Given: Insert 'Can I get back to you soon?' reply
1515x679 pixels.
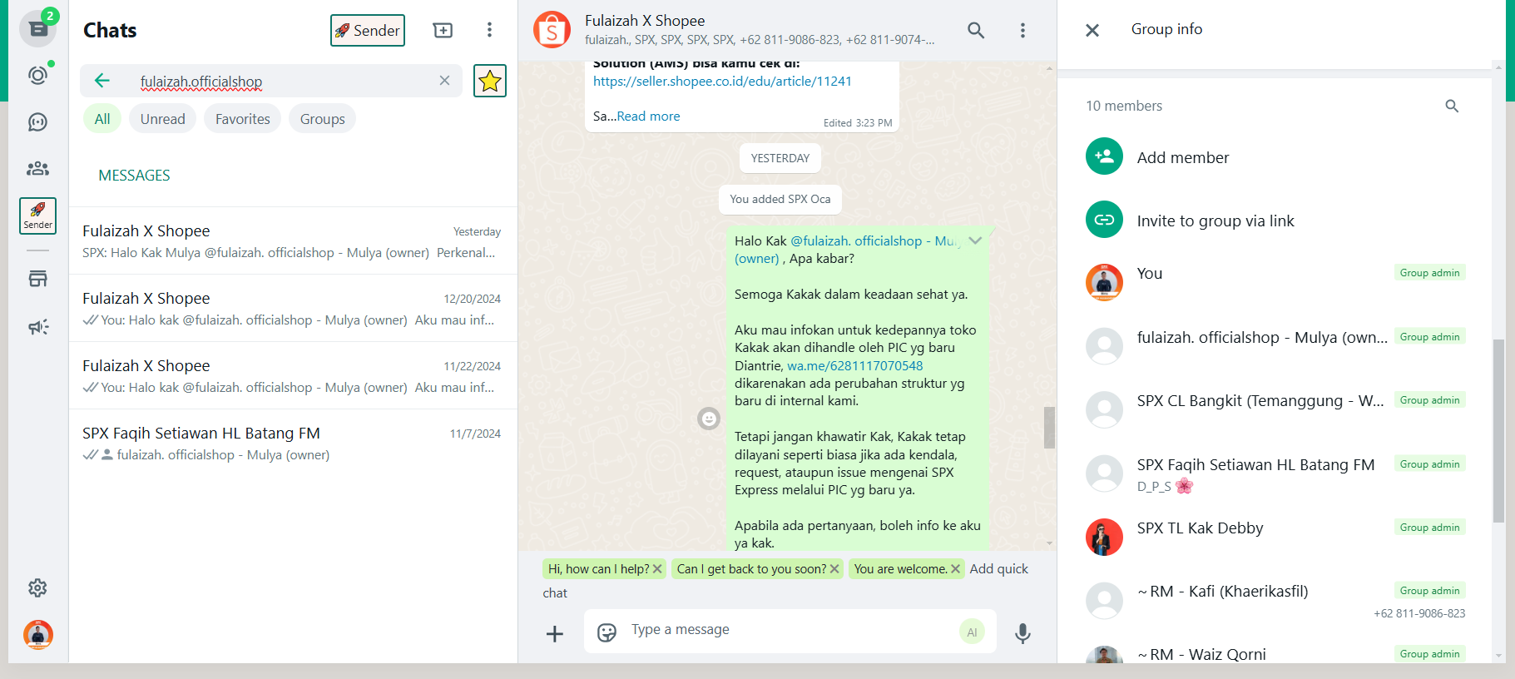Looking at the screenshot, I should pyautogui.click(x=751, y=569).
